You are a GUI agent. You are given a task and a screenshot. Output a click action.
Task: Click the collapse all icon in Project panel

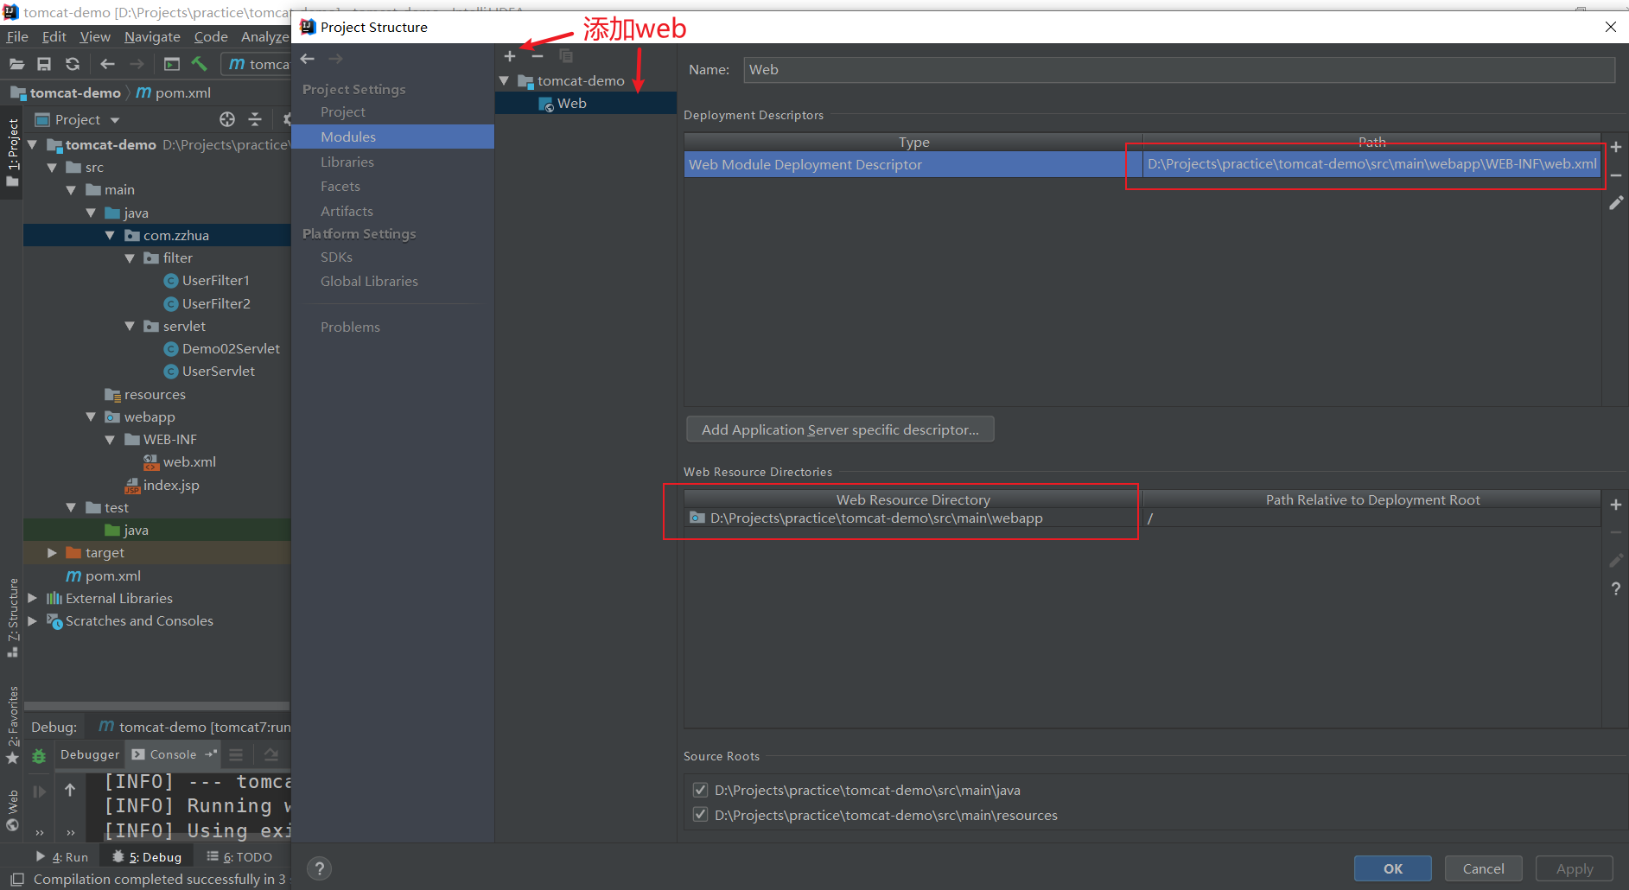pyautogui.click(x=255, y=119)
